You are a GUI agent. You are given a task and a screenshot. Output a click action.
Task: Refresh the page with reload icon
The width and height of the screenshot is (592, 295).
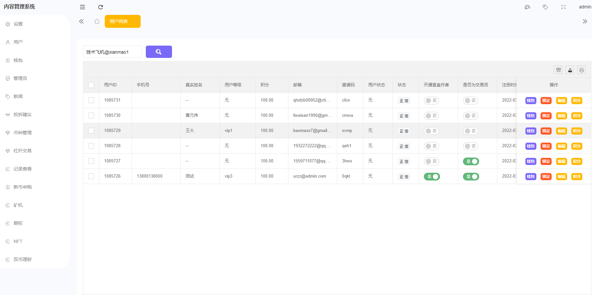click(101, 7)
